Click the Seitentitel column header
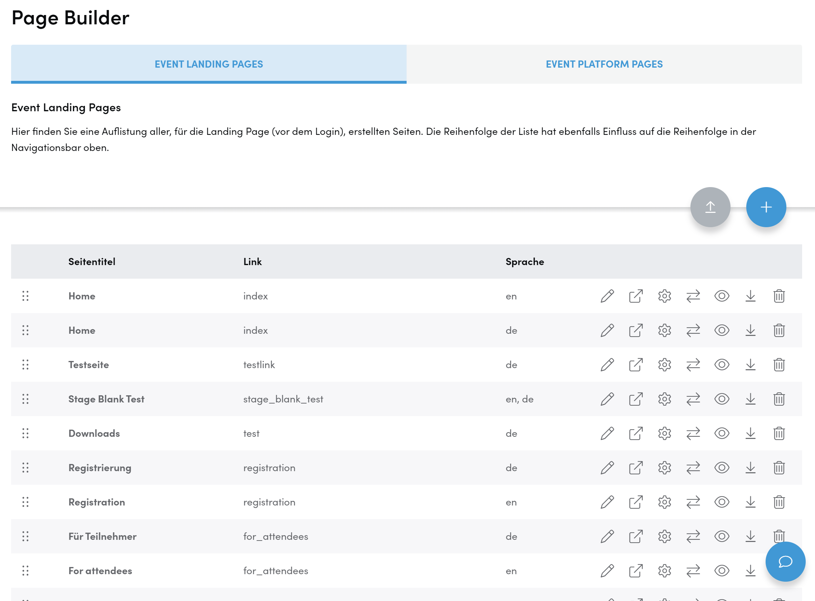The image size is (815, 601). pyautogui.click(x=92, y=262)
